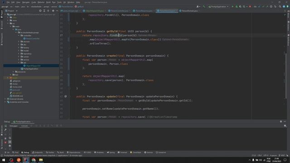Open the Project view selector dropdown
The image size is (290, 163).
click(11, 11)
